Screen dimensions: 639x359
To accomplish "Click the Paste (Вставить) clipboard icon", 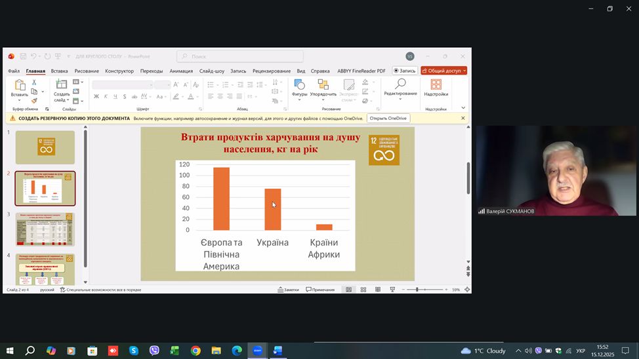I will [19, 85].
